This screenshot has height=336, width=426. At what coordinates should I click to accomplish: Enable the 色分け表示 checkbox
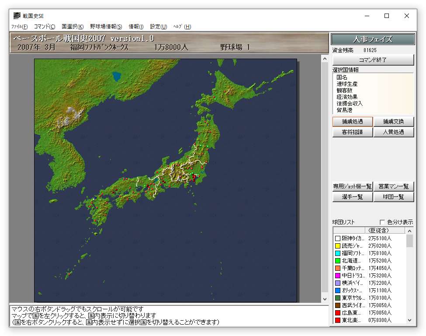(383, 222)
